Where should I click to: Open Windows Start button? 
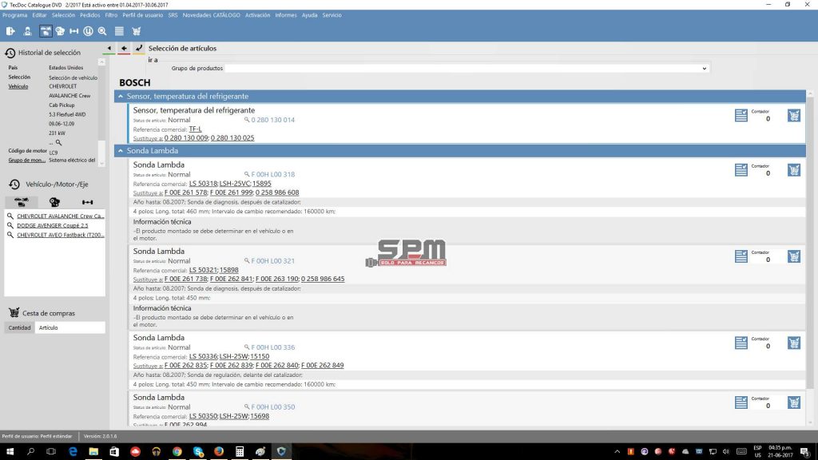(x=10, y=451)
